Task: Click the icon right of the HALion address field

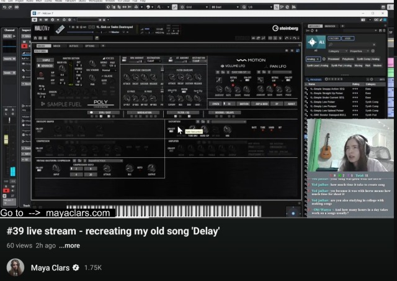Action: (97, 38)
